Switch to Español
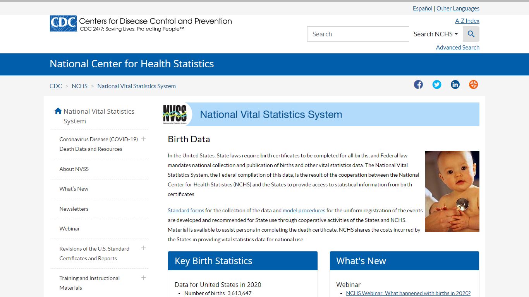 pyautogui.click(x=423, y=9)
